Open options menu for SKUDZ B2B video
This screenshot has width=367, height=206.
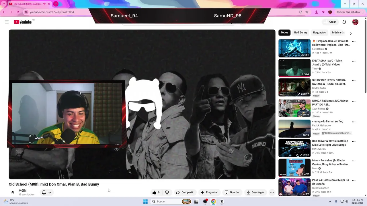(354, 81)
